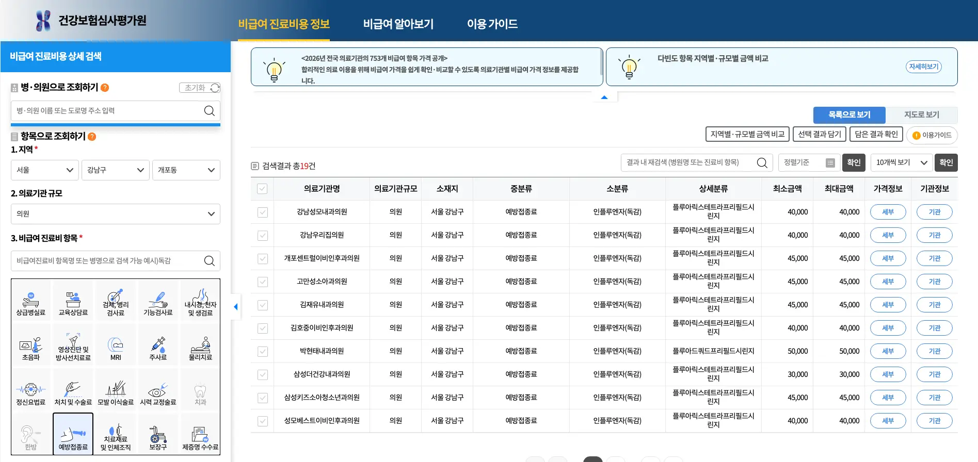Screen dimensions: 978x462
Task: Tick the checkbox for 박현태내과의원
Action: click(x=263, y=351)
